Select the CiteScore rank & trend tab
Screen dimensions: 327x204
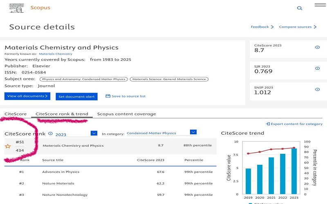[62, 114]
